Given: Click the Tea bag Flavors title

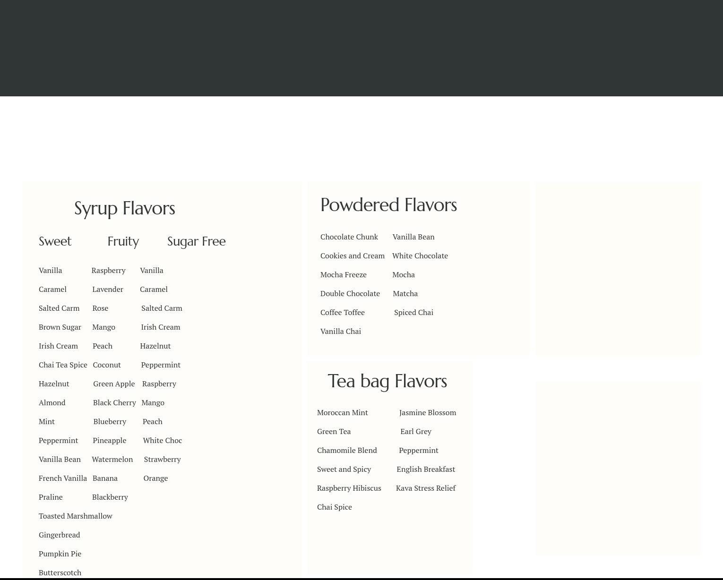Looking at the screenshot, I should tap(387, 381).
